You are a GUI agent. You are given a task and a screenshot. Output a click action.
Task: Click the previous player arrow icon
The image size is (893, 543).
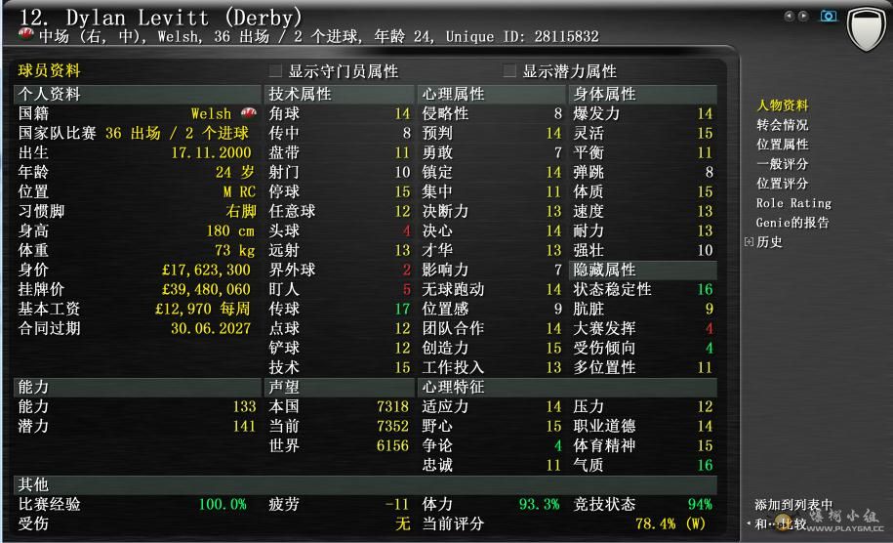pyautogui.click(x=789, y=16)
